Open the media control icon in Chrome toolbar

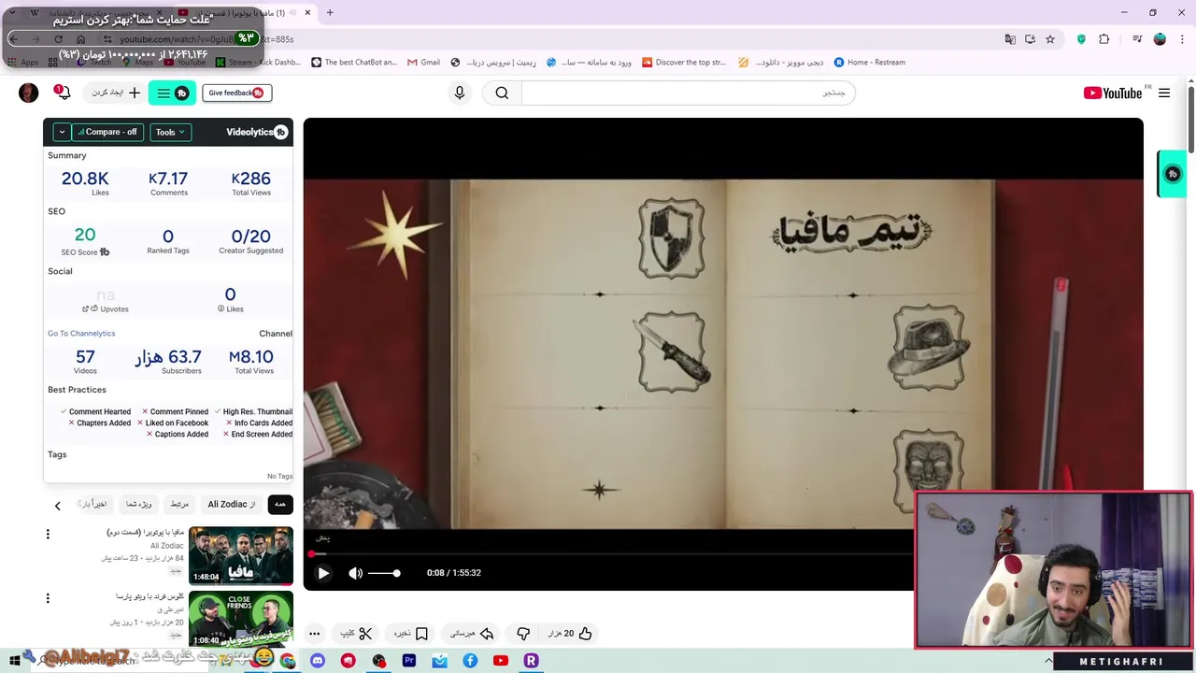click(1137, 39)
